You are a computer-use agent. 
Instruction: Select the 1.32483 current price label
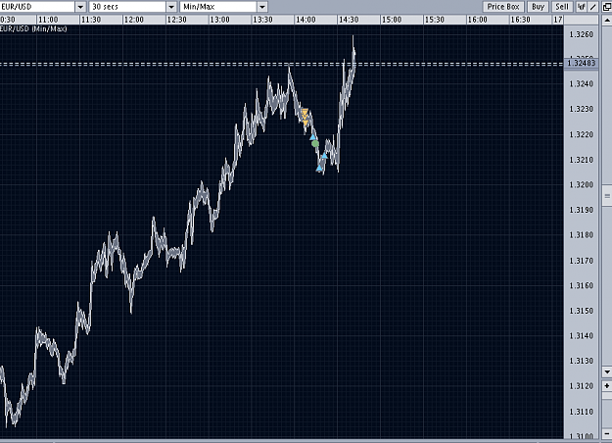pyautogui.click(x=582, y=63)
